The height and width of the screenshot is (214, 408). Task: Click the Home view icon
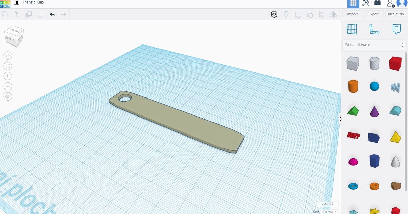(x=7, y=55)
